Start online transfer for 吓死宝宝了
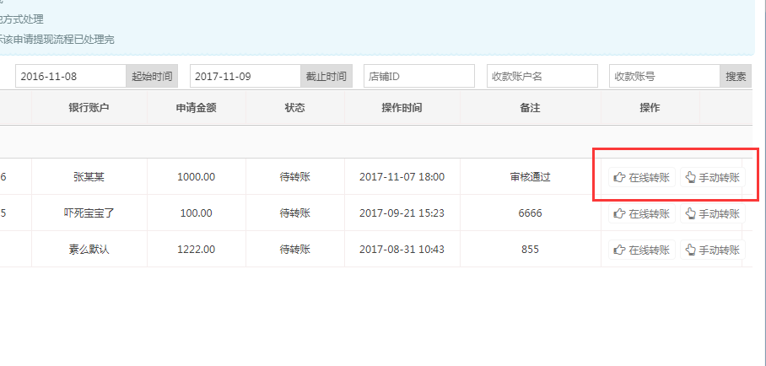This screenshot has width=766, height=366. pyautogui.click(x=642, y=213)
